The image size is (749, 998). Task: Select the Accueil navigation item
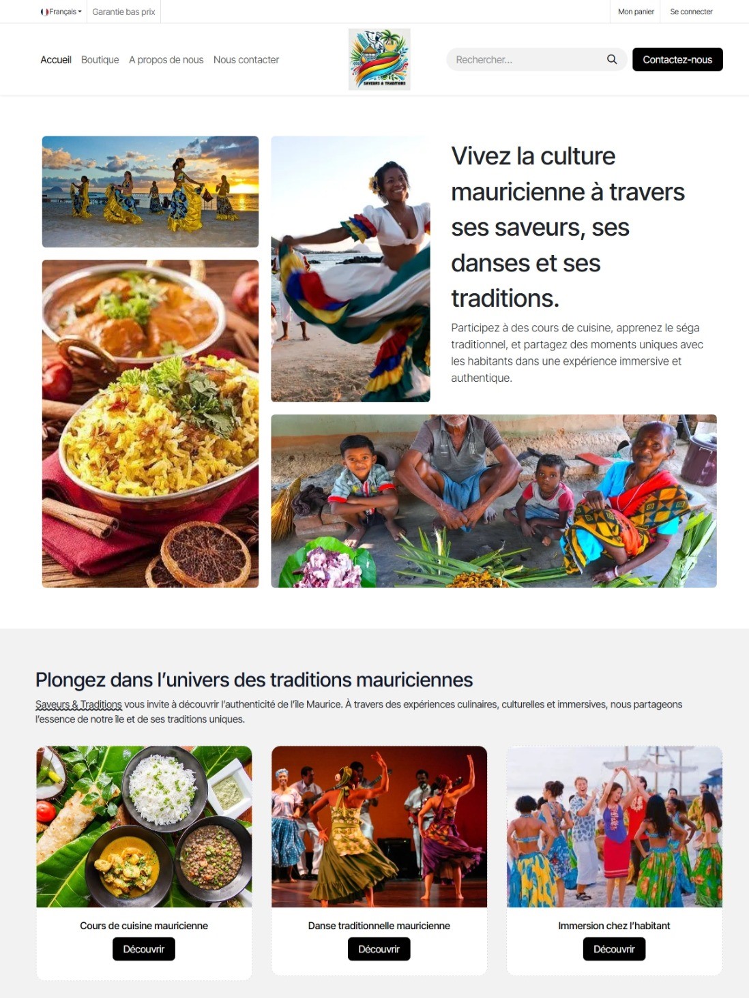[x=56, y=59]
